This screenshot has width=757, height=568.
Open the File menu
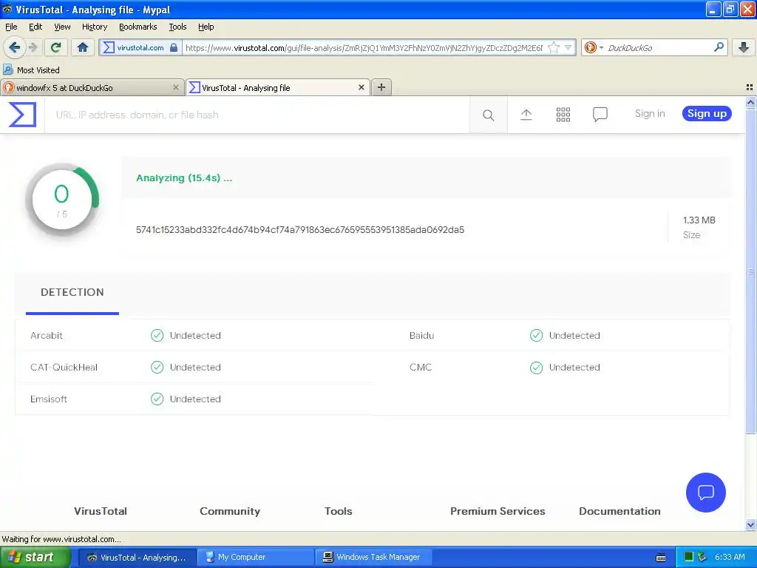[11, 27]
